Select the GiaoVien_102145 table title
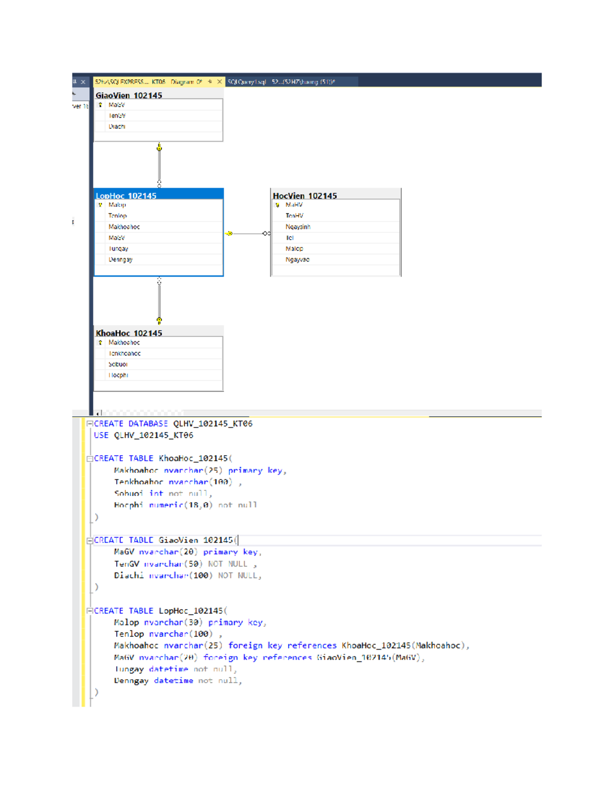Viewport: 614px width, 795px height. (x=129, y=95)
